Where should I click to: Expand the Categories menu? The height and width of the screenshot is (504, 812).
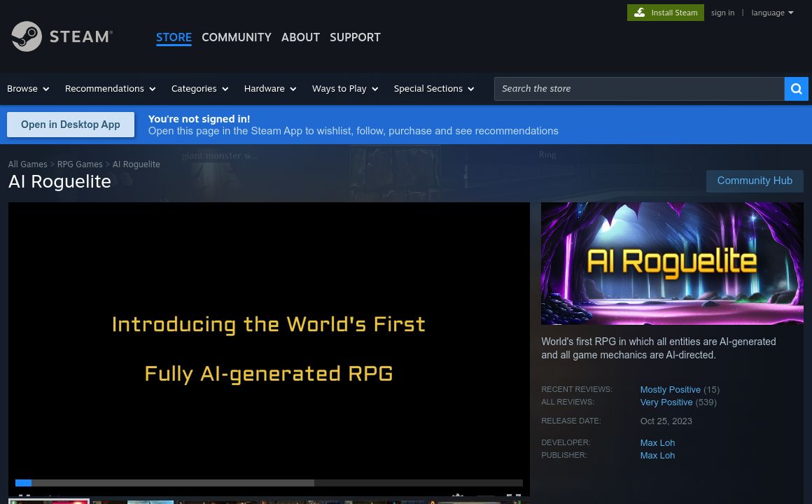pos(199,89)
